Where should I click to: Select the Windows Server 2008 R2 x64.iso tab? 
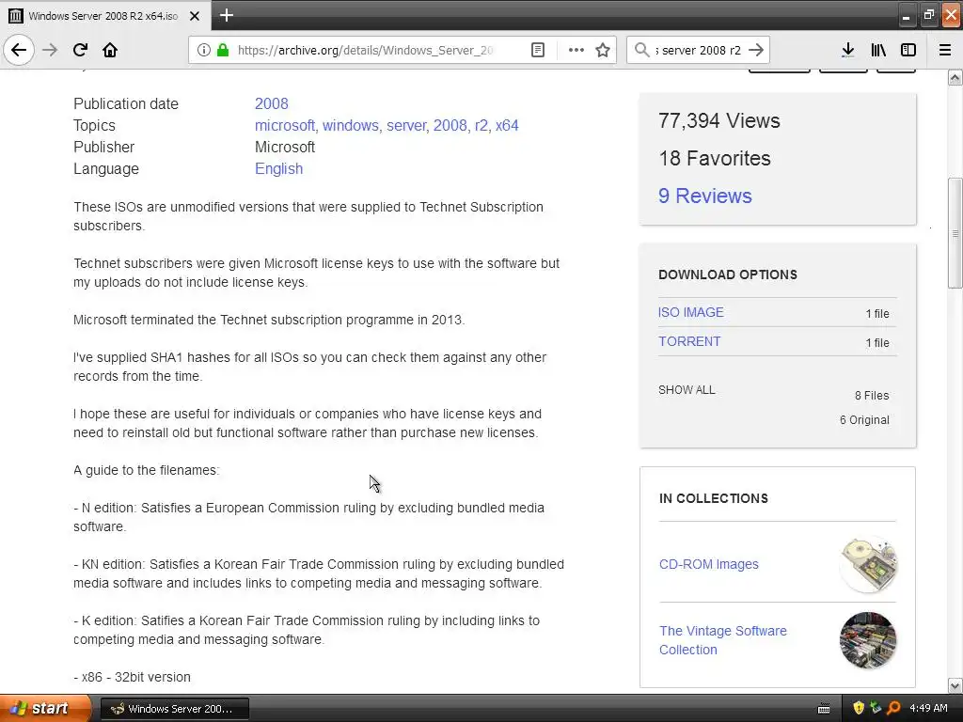pyautogui.click(x=105, y=16)
